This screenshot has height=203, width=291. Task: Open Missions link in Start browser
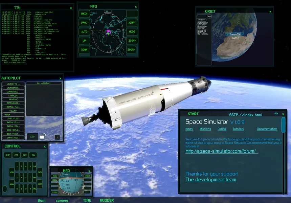click(205, 129)
